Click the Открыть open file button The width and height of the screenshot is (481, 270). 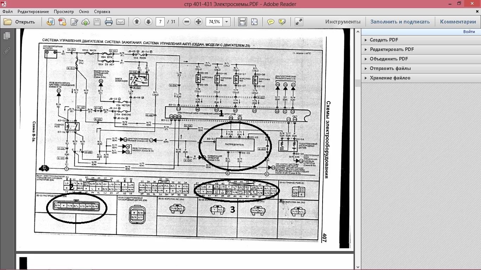click(20, 22)
